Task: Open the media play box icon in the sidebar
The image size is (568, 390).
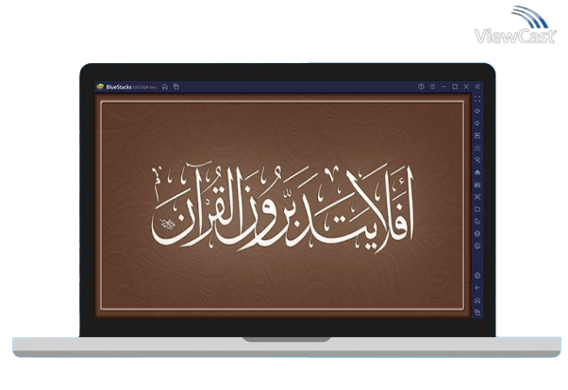Action: 477,136
